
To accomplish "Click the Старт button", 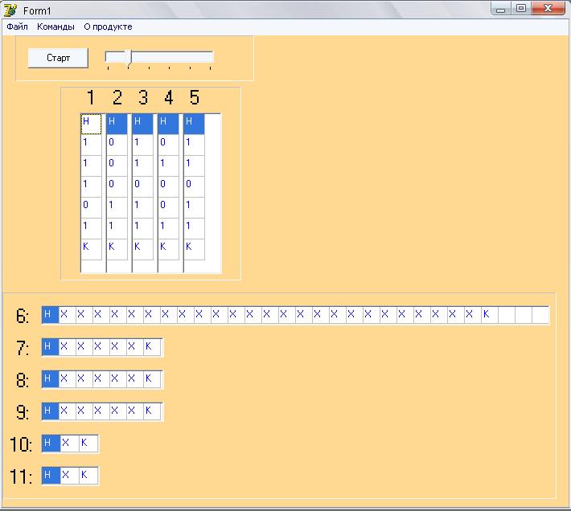I will point(58,58).
